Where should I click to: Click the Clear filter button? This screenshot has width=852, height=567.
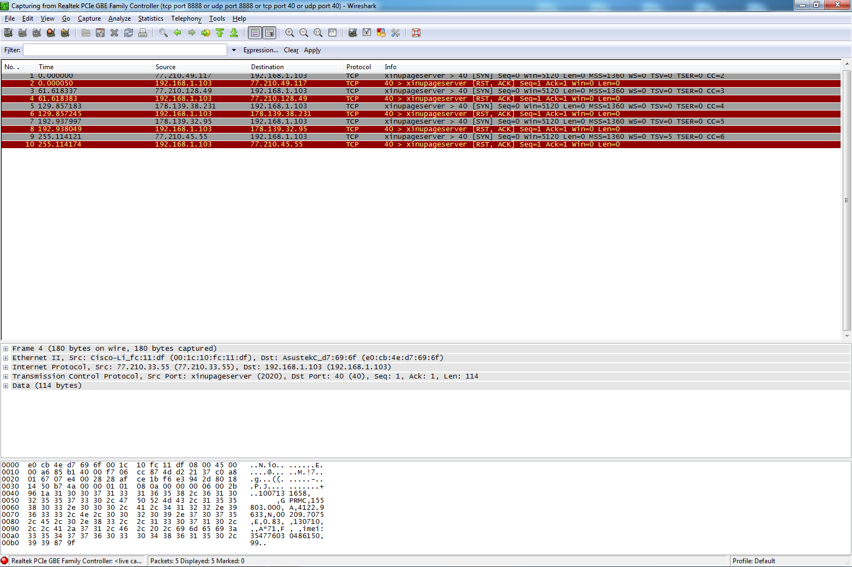[291, 50]
